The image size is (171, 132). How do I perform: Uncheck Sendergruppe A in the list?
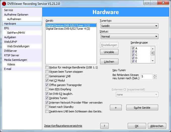click(133, 48)
